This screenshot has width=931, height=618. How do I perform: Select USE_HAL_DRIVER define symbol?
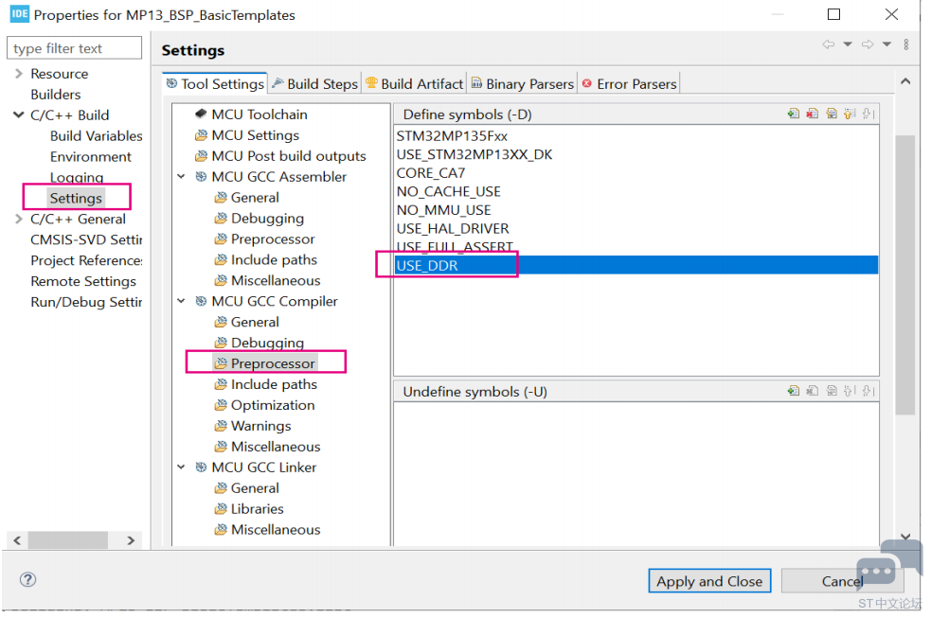(x=453, y=228)
